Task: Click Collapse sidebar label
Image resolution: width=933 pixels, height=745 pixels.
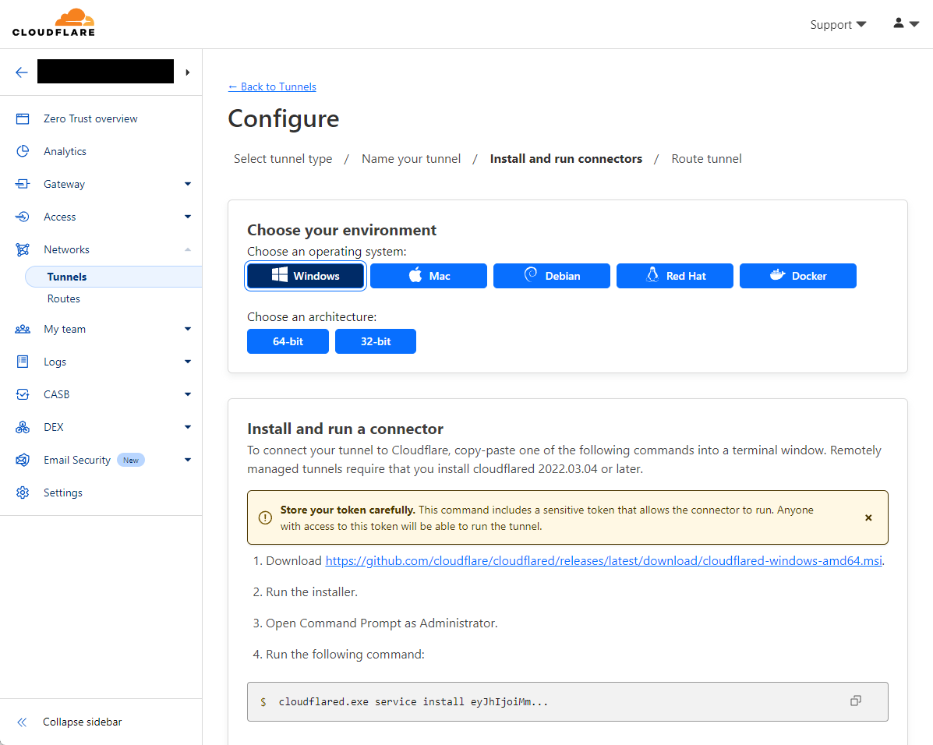Action: pyautogui.click(x=82, y=722)
